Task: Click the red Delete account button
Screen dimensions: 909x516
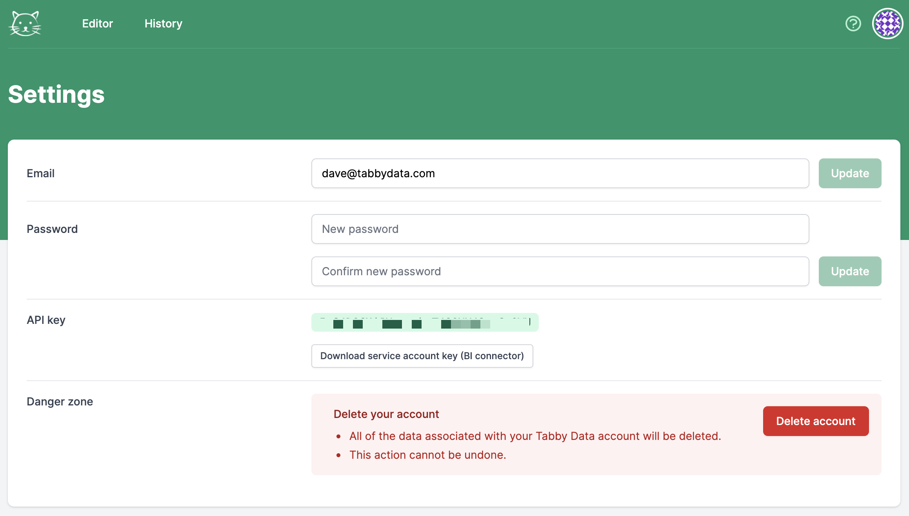Action: pos(816,421)
